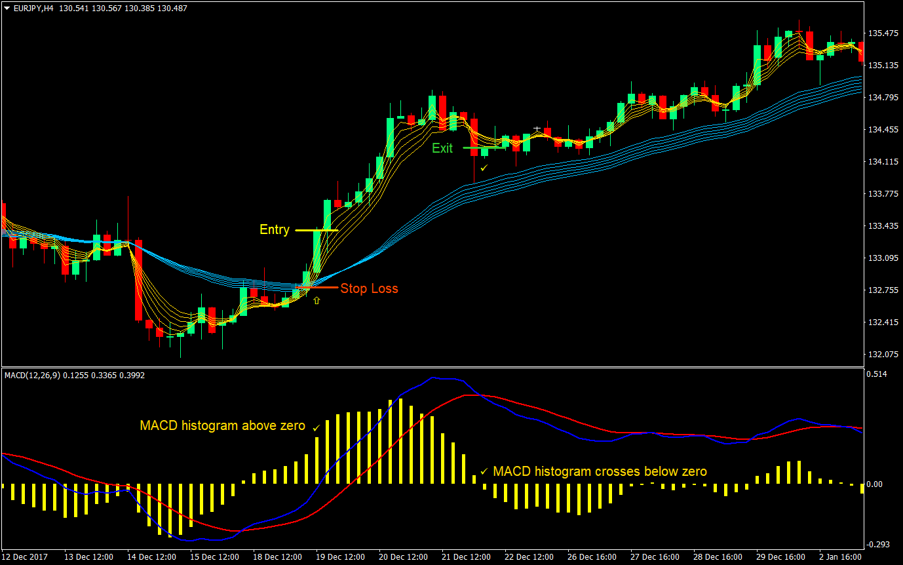Select '12 Dec 2017' on the time axis
This screenshot has height=565, width=903.
(x=24, y=556)
